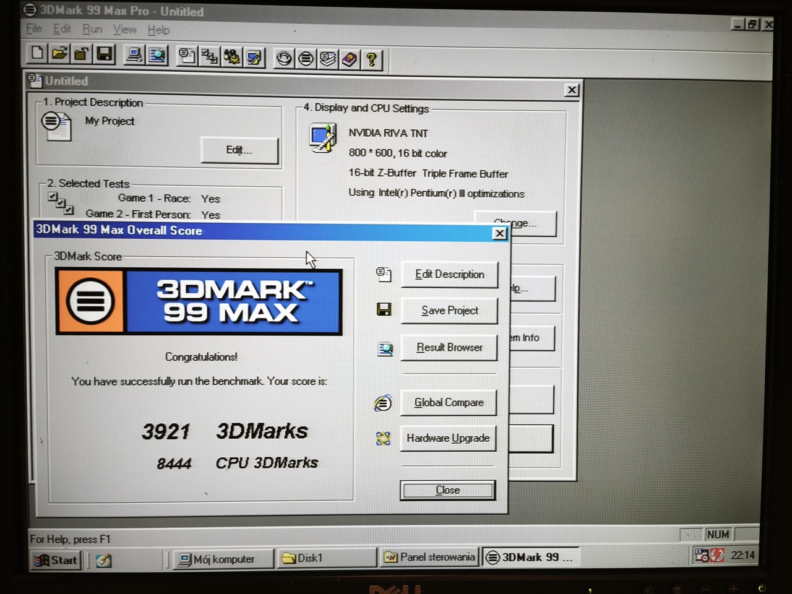
Task: Close the score dialog with Close button
Action: point(447,490)
